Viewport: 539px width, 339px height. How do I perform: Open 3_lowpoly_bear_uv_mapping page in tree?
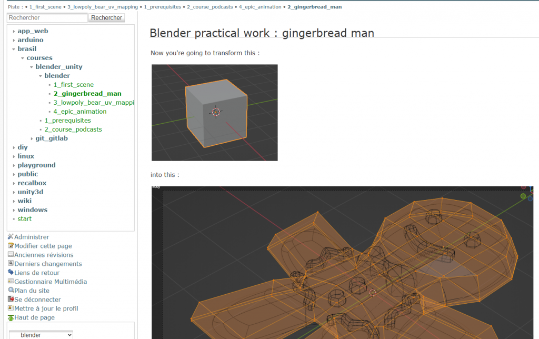(x=94, y=103)
